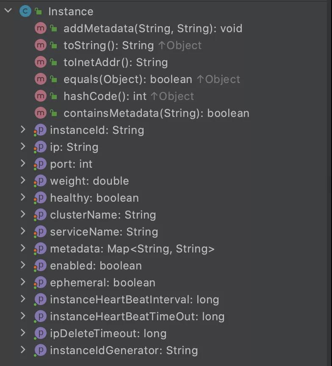Screen dimensions: 332x366
Task: Select the clusterName: String property
Action: (103, 215)
